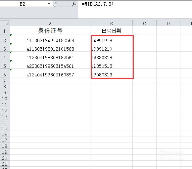
Task: Select row 14 header
Action: tap(5, 122)
